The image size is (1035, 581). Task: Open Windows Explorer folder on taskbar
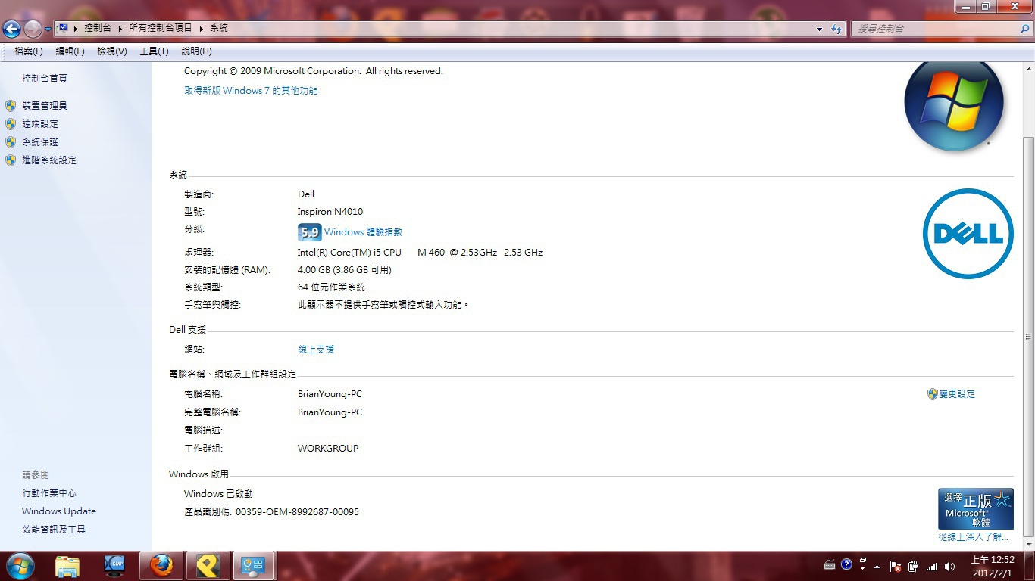67,566
